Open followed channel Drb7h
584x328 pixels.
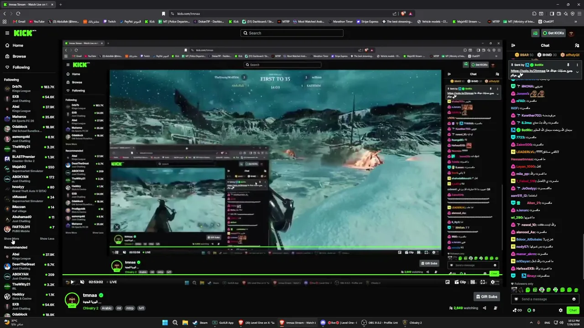(x=29, y=88)
